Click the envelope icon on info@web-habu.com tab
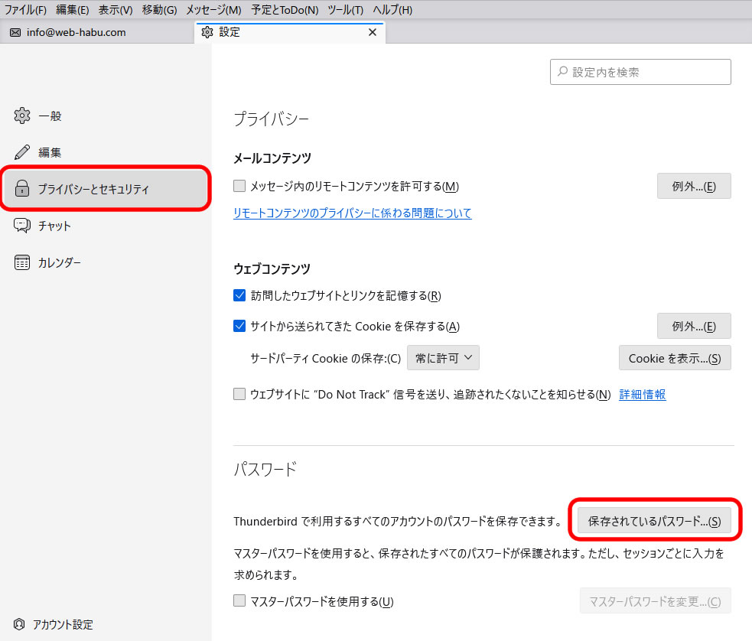752x641 pixels. tap(15, 33)
